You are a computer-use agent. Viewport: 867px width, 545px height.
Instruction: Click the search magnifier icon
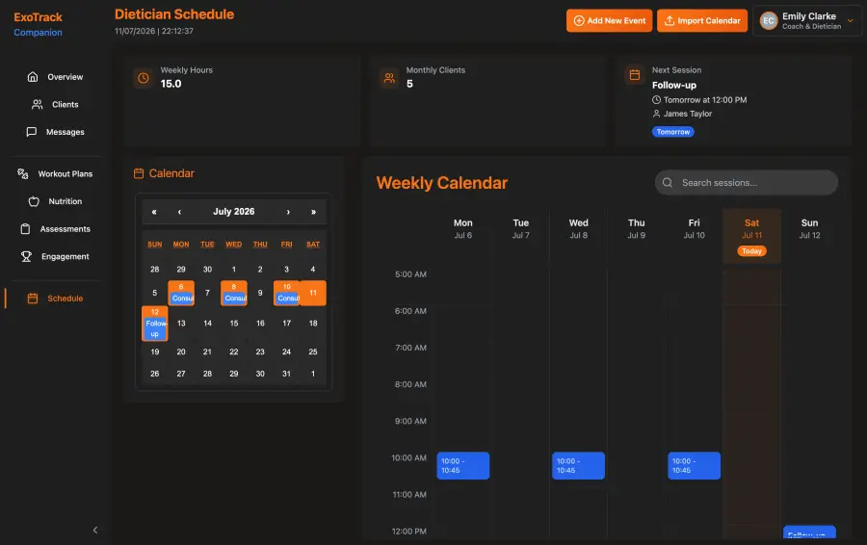668,183
